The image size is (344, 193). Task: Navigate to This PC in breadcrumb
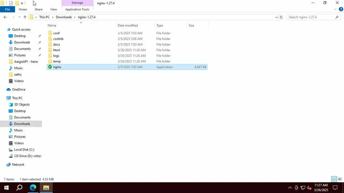pyautogui.click(x=44, y=17)
